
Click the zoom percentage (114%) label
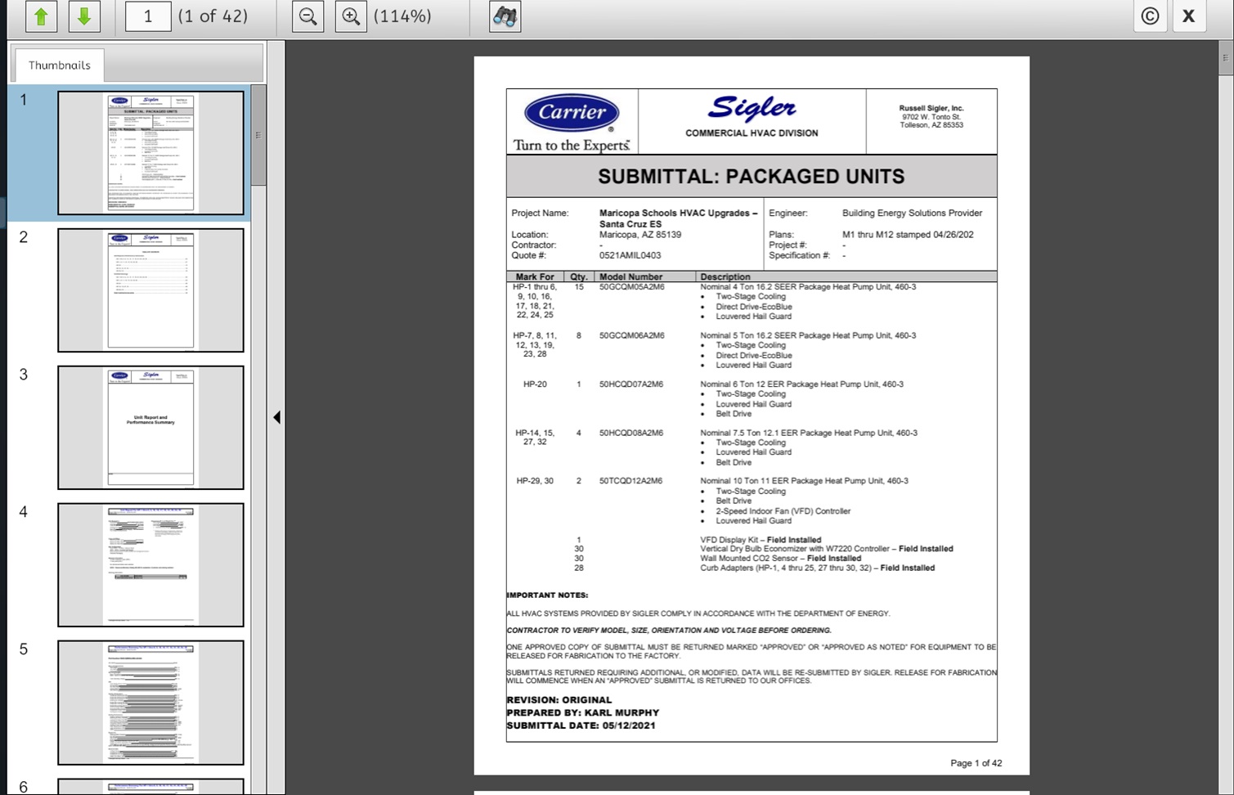pos(402,16)
